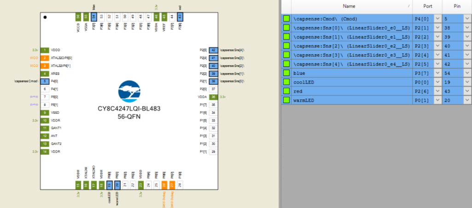This screenshot has width=472, height=208.
Task: Click pin 23 VDDD at bottom
Action: pyautogui.click(x=141, y=185)
